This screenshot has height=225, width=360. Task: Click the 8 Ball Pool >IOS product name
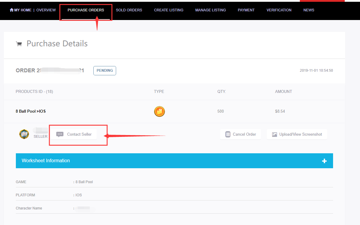[x=31, y=111]
